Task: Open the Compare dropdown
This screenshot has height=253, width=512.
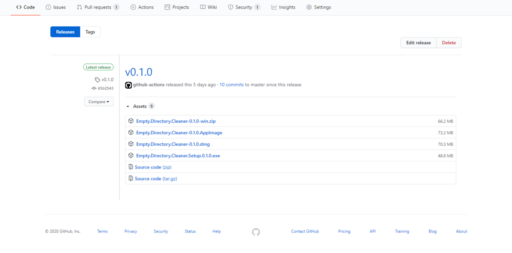Action: click(x=99, y=102)
